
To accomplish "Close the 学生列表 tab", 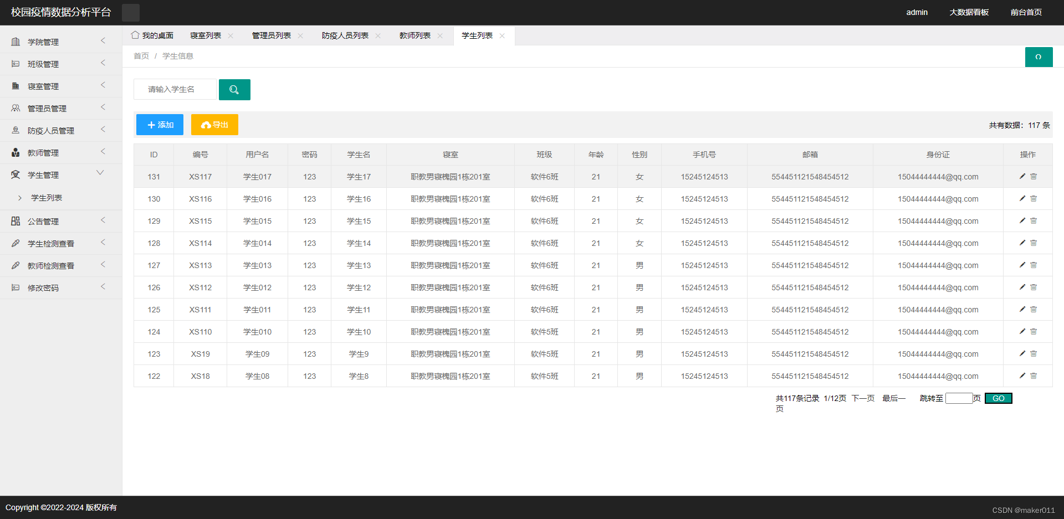I will tap(502, 36).
